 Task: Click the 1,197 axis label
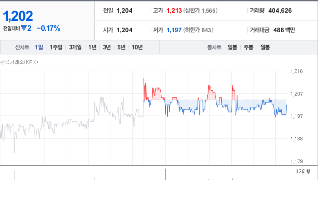pos(297,116)
